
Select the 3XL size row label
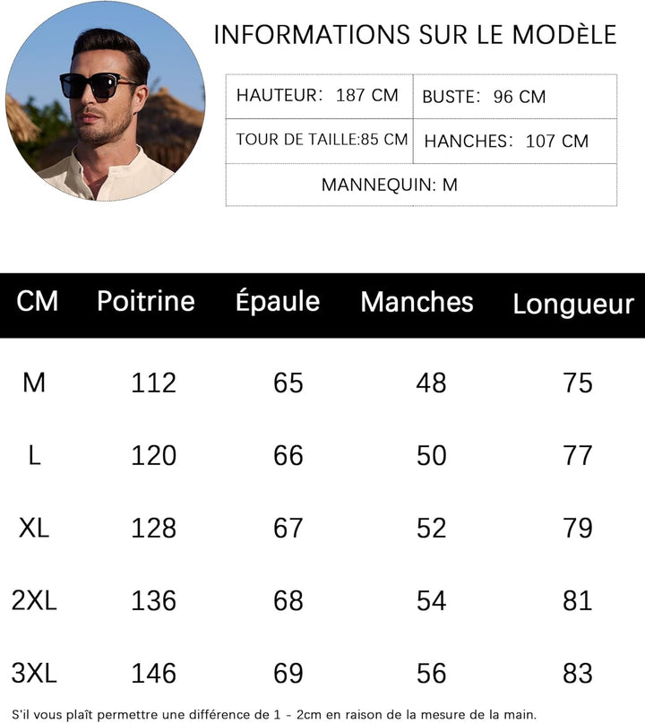pos(34,672)
